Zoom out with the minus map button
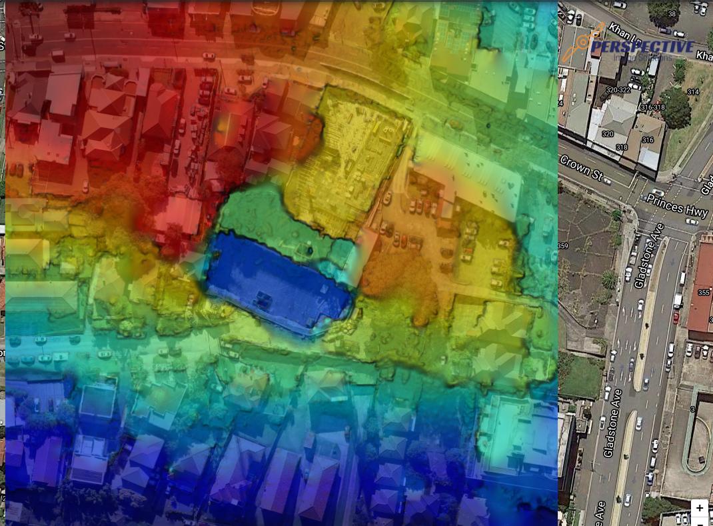Viewport: 713px width, 526px height. pos(700,522)
